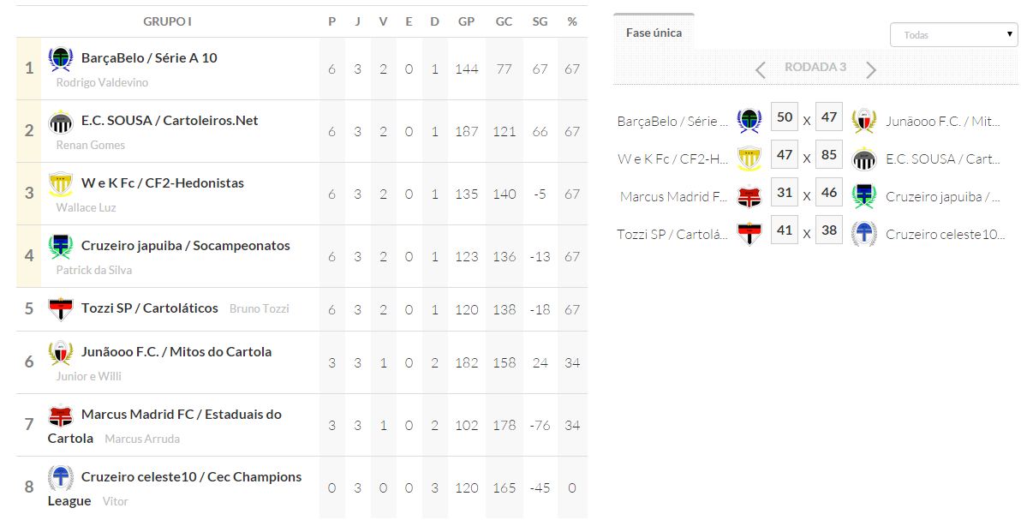The image size is (1027, 520).
Task: Select the Fase única tab
Action: 654,33
